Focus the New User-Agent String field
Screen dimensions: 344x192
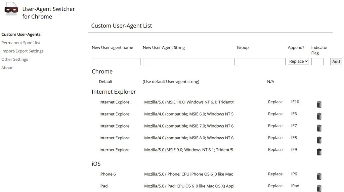click(188, 61)
